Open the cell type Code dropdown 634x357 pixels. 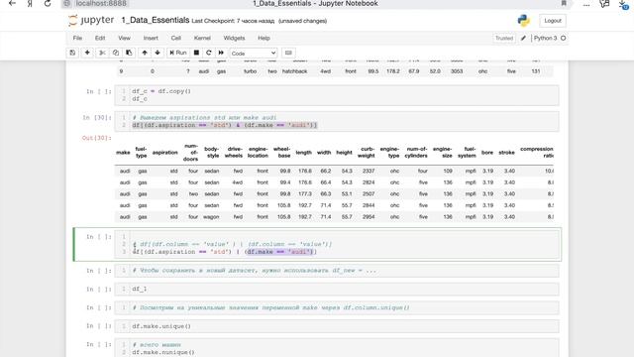tap(254, 53)
